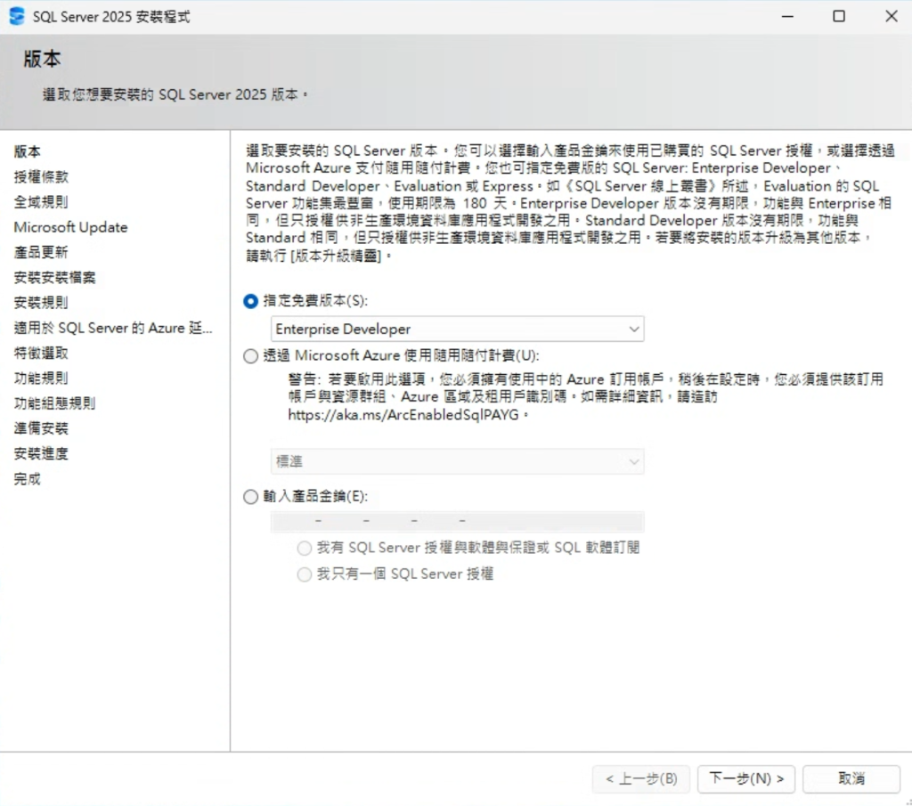
Task: Click the 上一步(B) button
Action: point(641,778)
